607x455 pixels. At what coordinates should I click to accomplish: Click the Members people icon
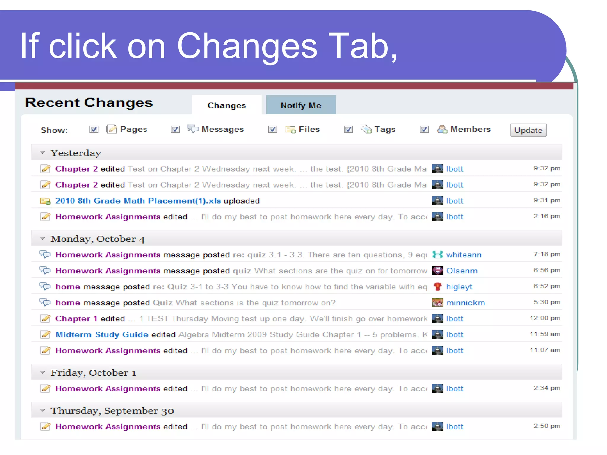pyautogui.click(x=442, y=129)
